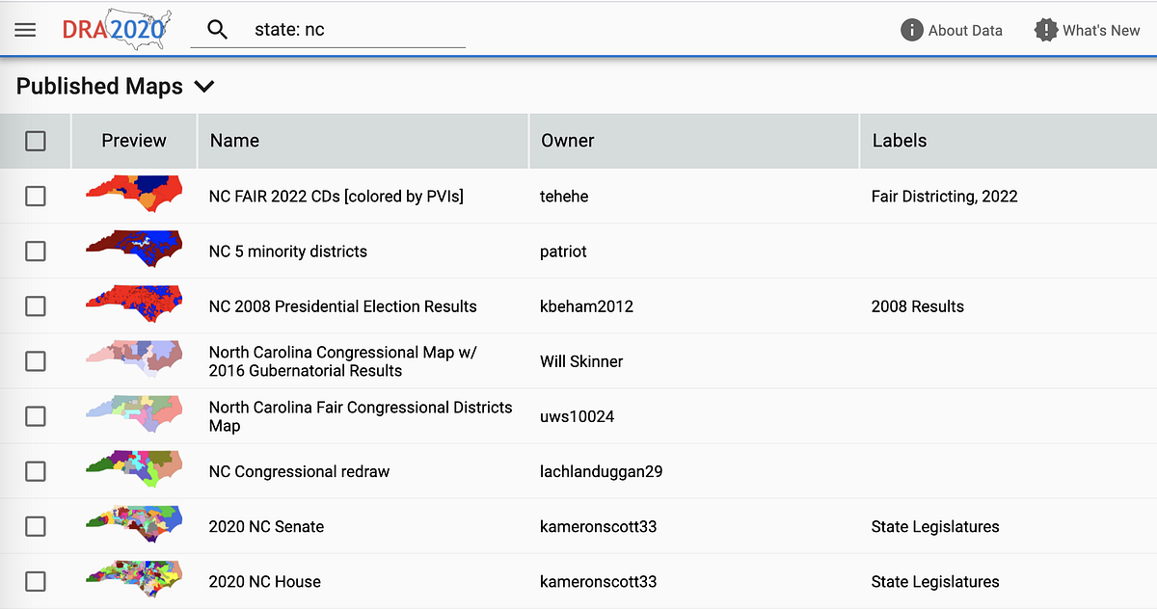
Task: Click the Labels column header
Action: (x=899, y=141)
